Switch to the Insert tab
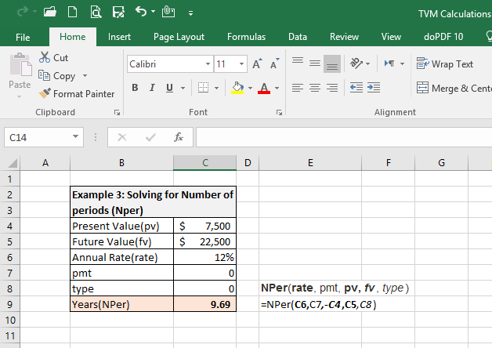Viewport: 492px width, 348px height. click(x=119, y=37)
